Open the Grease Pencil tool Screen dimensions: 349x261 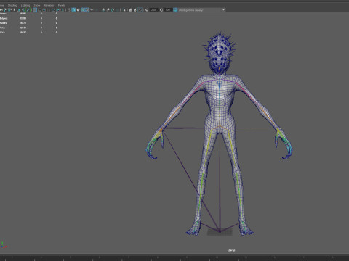pos(28,10)
